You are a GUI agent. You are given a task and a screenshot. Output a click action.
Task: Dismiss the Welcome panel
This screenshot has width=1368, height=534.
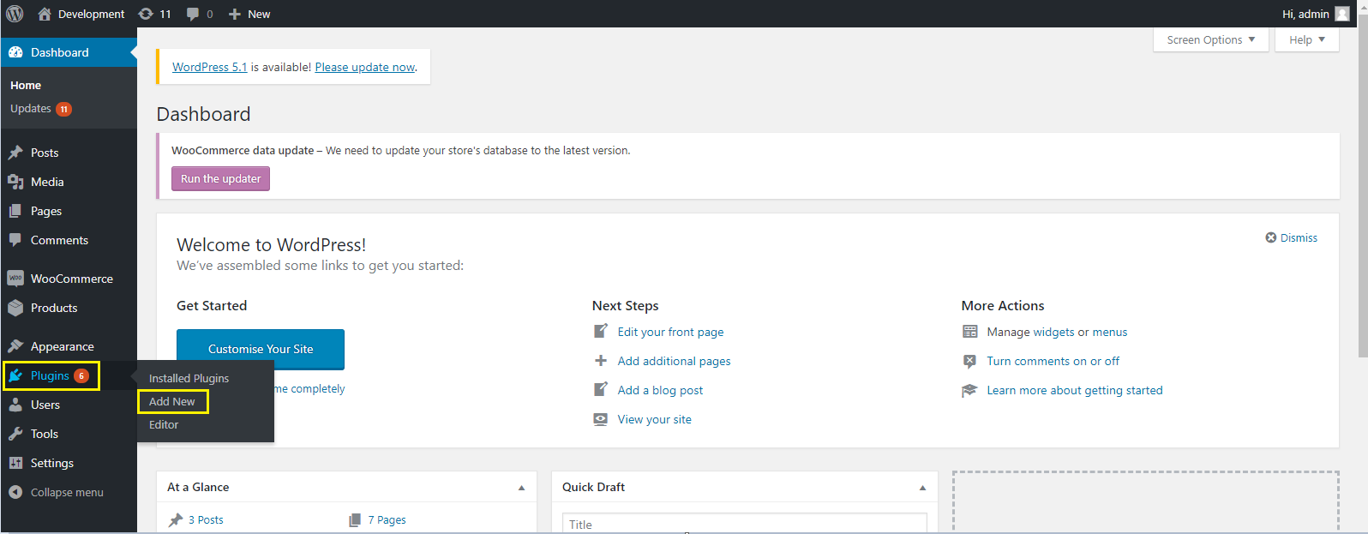coord(1292,237)
